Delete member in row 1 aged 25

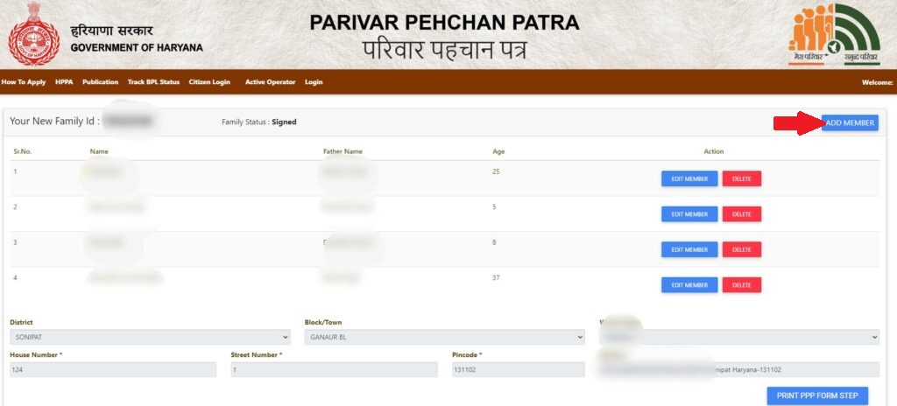coord(741,179)
